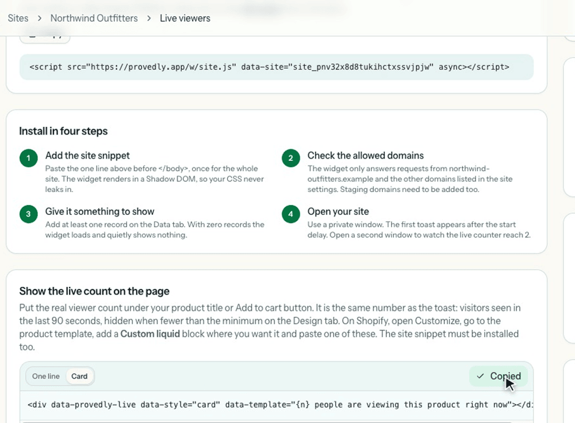Viewport: 575px width, 423px height.
Task: Click the bold 'Custom liquid' text
Action: pos(150,334)
